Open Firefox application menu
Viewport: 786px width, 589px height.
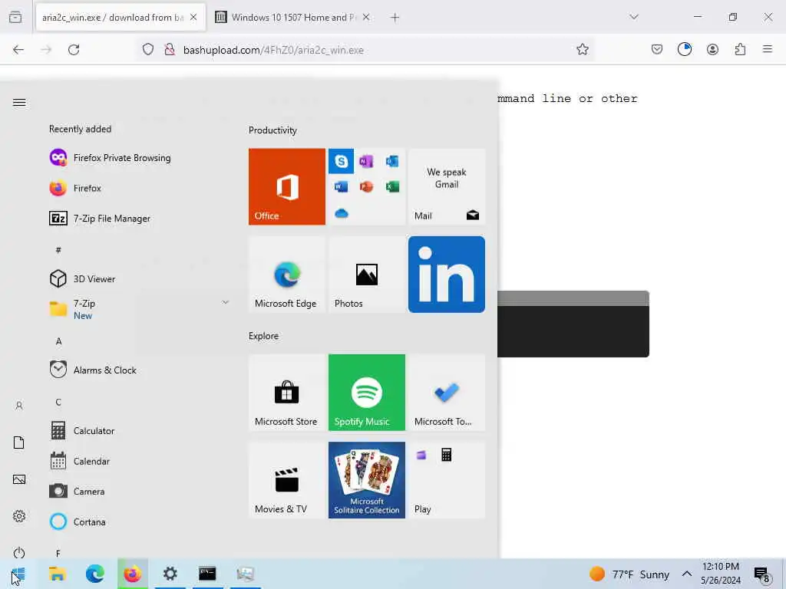click(x=768, y=49)
